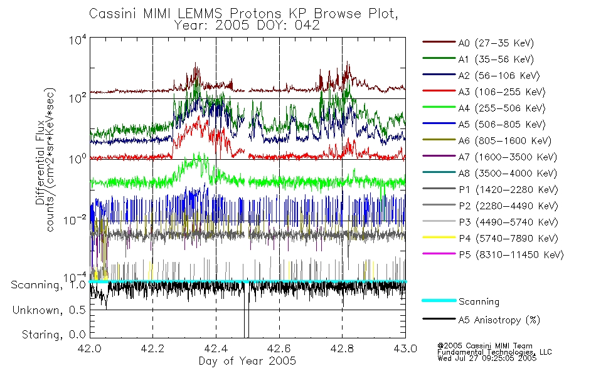Select the A5 Anisotropy (%) legend label
Screen dimensions: 596x376
[x=499, y=320]
